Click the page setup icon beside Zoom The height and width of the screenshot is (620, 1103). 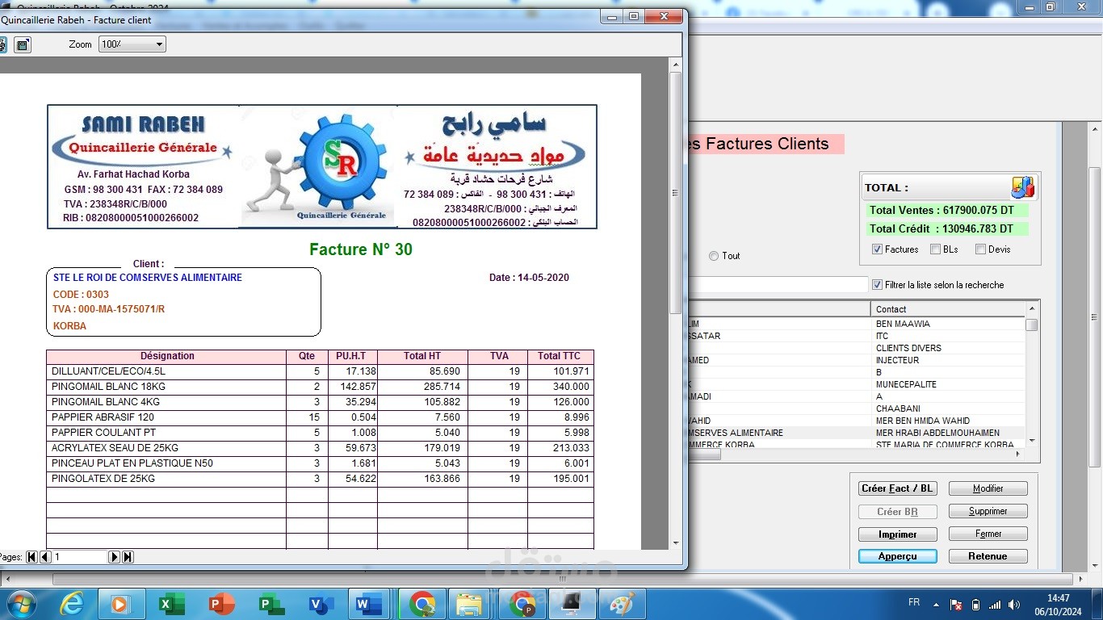[x=23, y=44]
